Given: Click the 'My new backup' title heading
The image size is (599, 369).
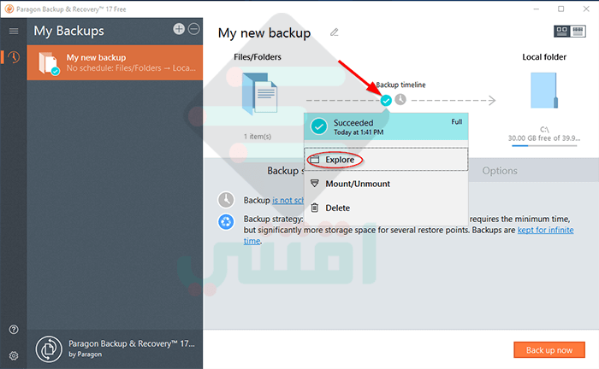Looking at the screenshot, I should coord(264,33).
